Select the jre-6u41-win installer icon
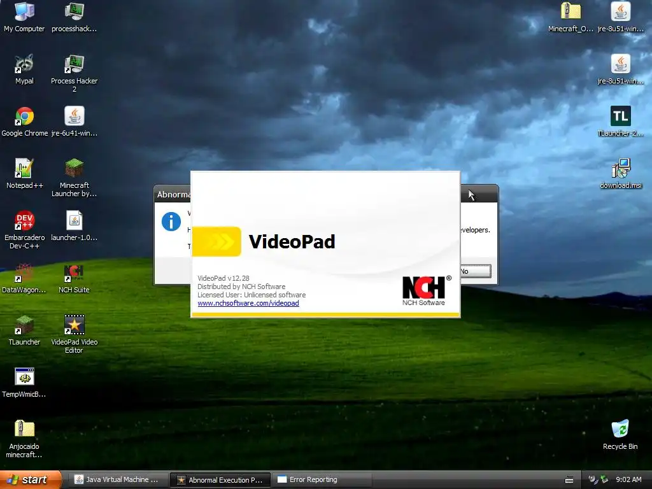Screen dimensions: 652x489 (x=74, y=122)
